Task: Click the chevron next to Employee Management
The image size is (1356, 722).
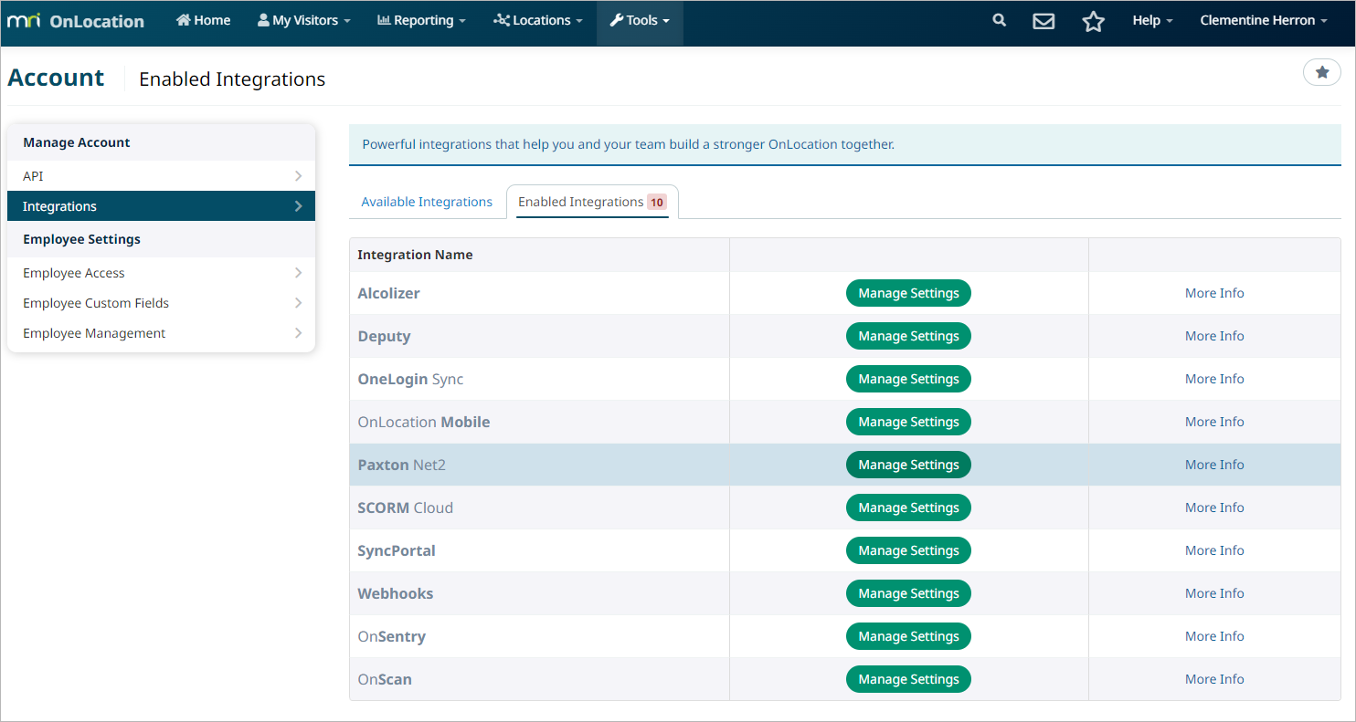Action: click(x=299, y=333)
